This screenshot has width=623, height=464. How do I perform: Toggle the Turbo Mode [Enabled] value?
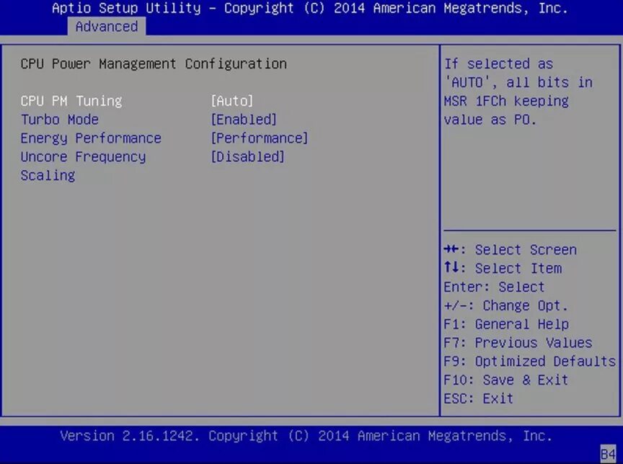click(244, 120)
